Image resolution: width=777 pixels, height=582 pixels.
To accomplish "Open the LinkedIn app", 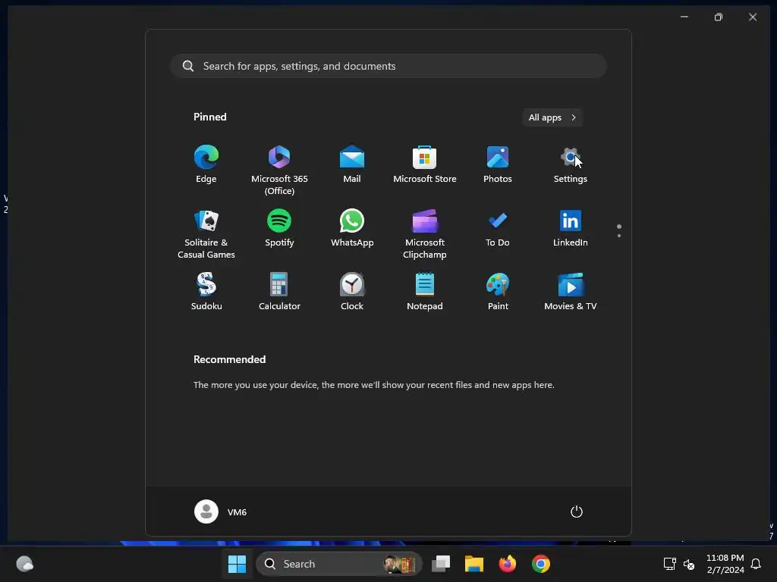I will coord(571,229).
